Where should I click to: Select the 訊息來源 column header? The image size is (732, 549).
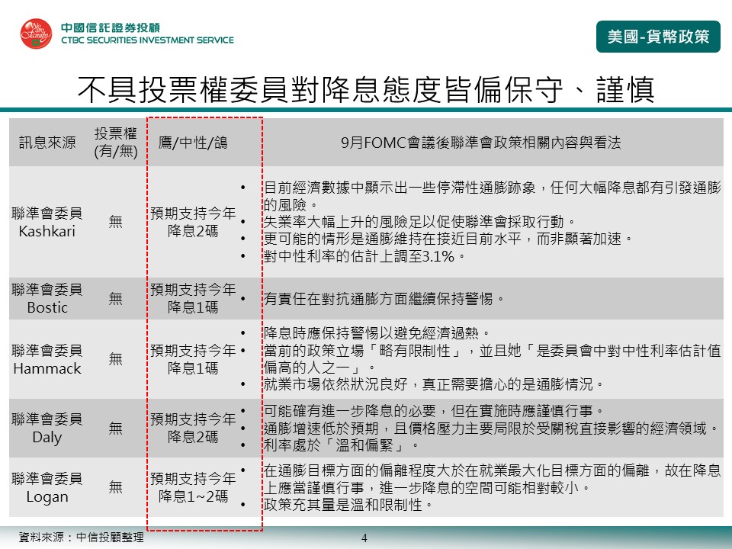pyautogui.click(x=47, y=143)
